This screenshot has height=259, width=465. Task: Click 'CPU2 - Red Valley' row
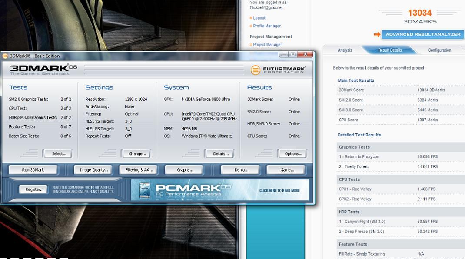click(401, 199)
